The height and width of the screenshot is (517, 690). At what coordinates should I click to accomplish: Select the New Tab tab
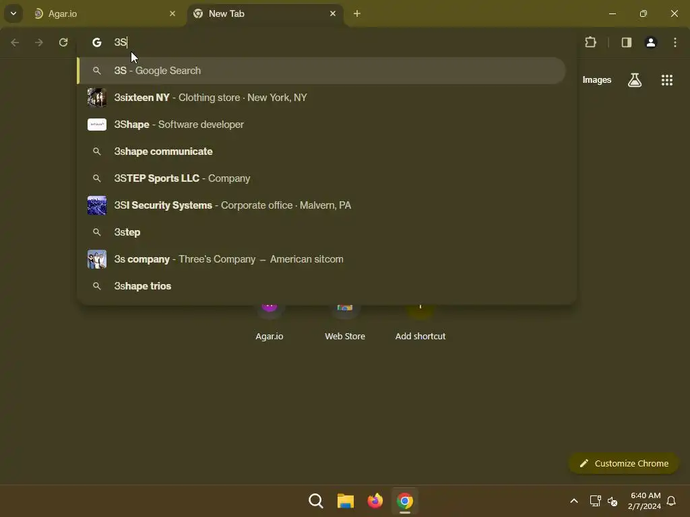[x=265, y=13]
